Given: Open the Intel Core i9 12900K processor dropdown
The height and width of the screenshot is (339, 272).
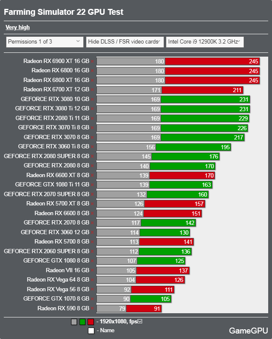Looking at the screenshot, I should [x=205, y=42].
